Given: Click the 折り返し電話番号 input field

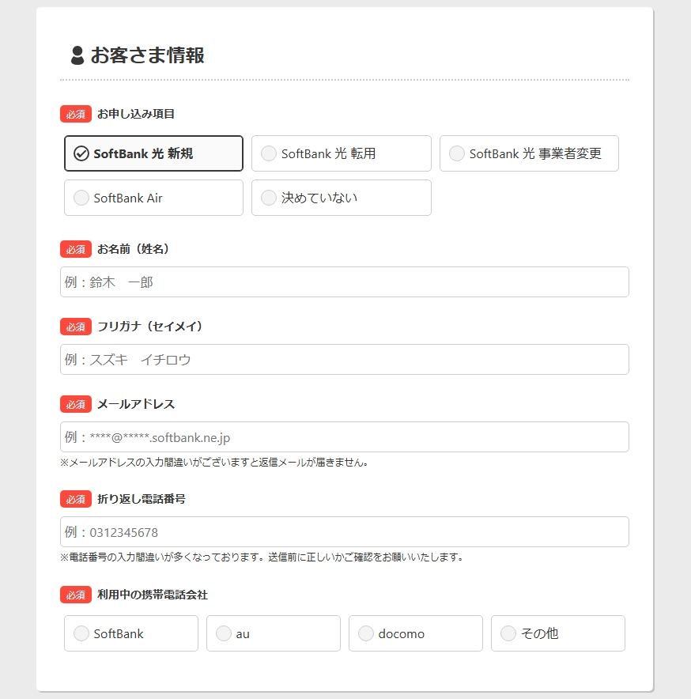Looking at the screenshot, I should 345,532.
